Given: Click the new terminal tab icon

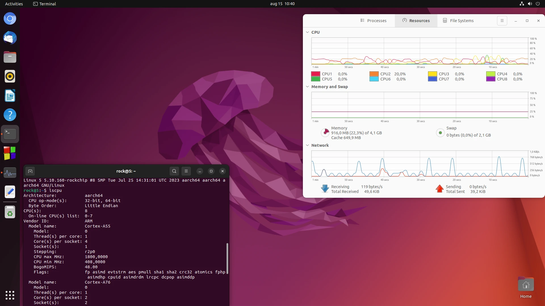Looking at the screenshot, I should tap(30, 171).
